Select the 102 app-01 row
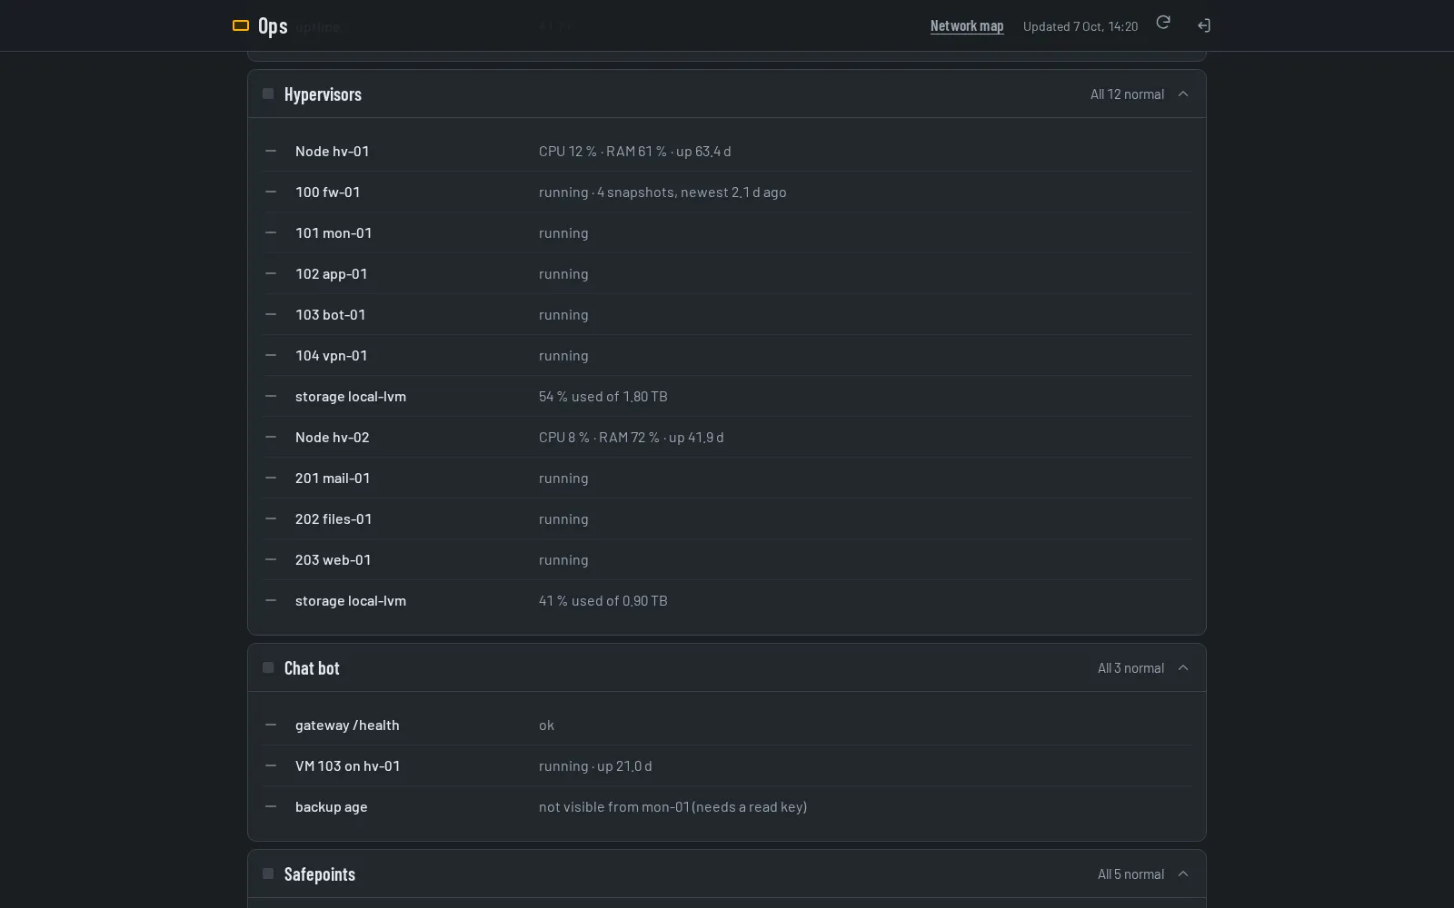Image resolution: width=1454 pixels, height=908 pixels. 727,273
